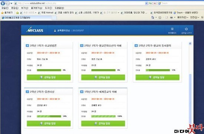Enter classroom for 포교방법론 green button
The width and height of the screenshot is (204, 134).
click(x=49, y=77)
